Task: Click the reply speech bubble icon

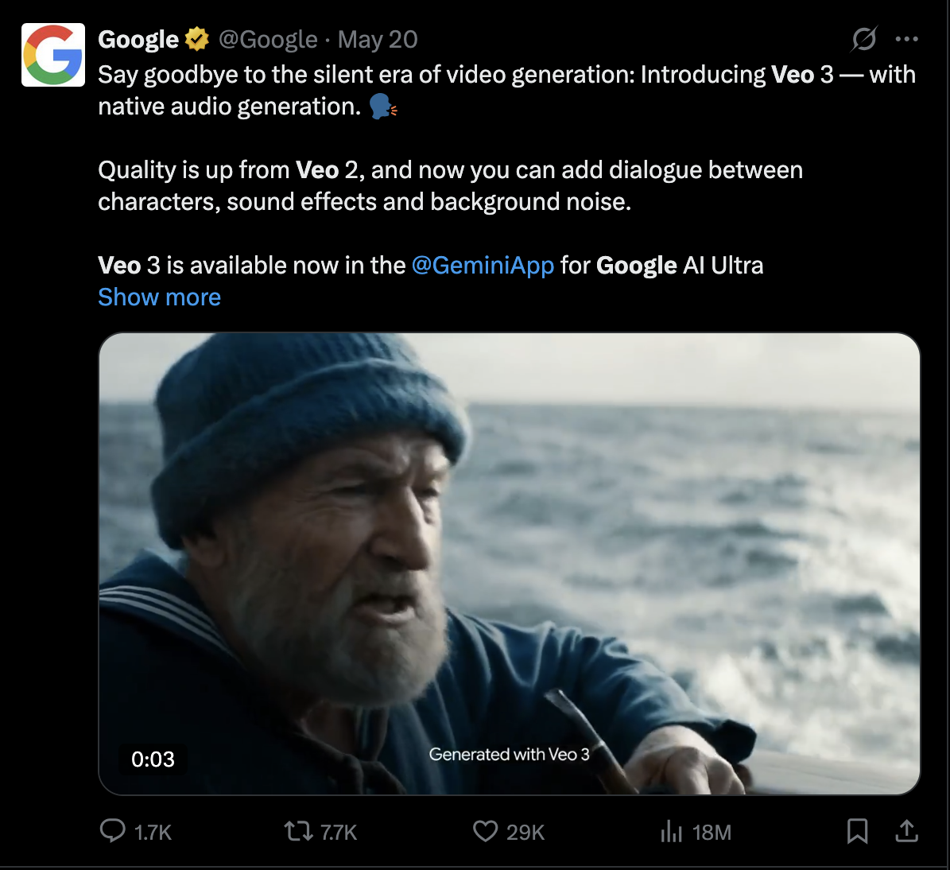Action: point(112,831)
